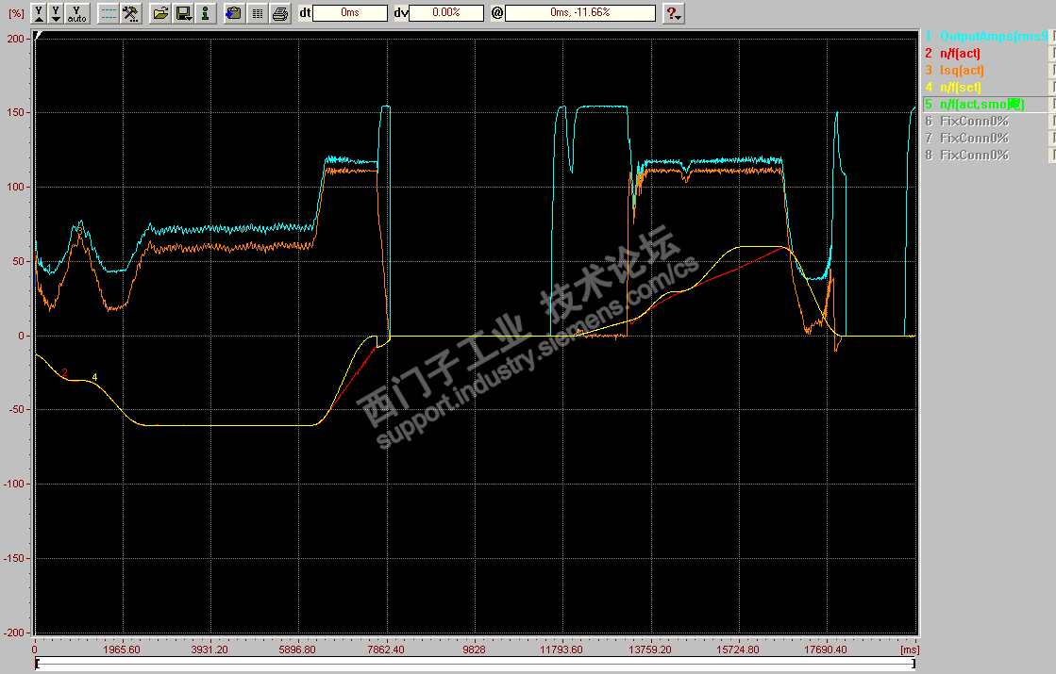
Task: Click the [ms] unit label on the time axis
Action: click(x=910, y=649)
